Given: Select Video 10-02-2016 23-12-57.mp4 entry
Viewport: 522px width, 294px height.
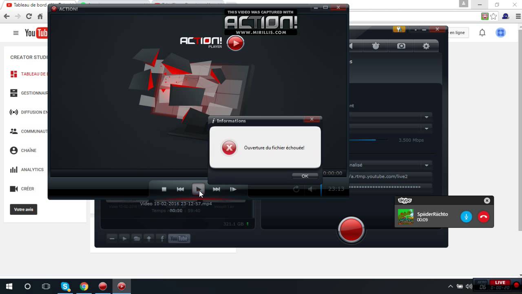Looking at the screenshot, I should pyautogui.click(x=176, y=204).
